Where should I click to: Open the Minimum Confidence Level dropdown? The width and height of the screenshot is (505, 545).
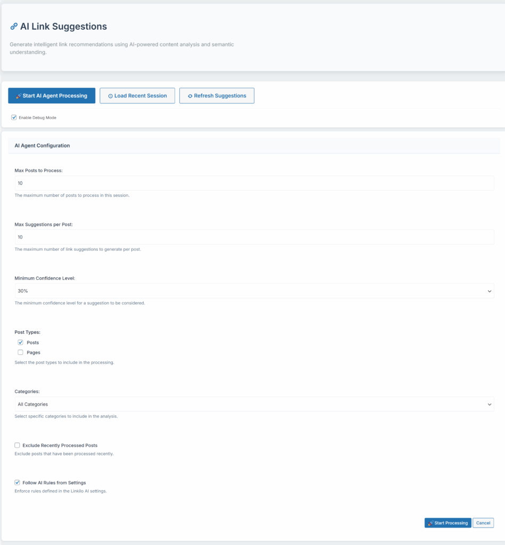tap(254, 291)
